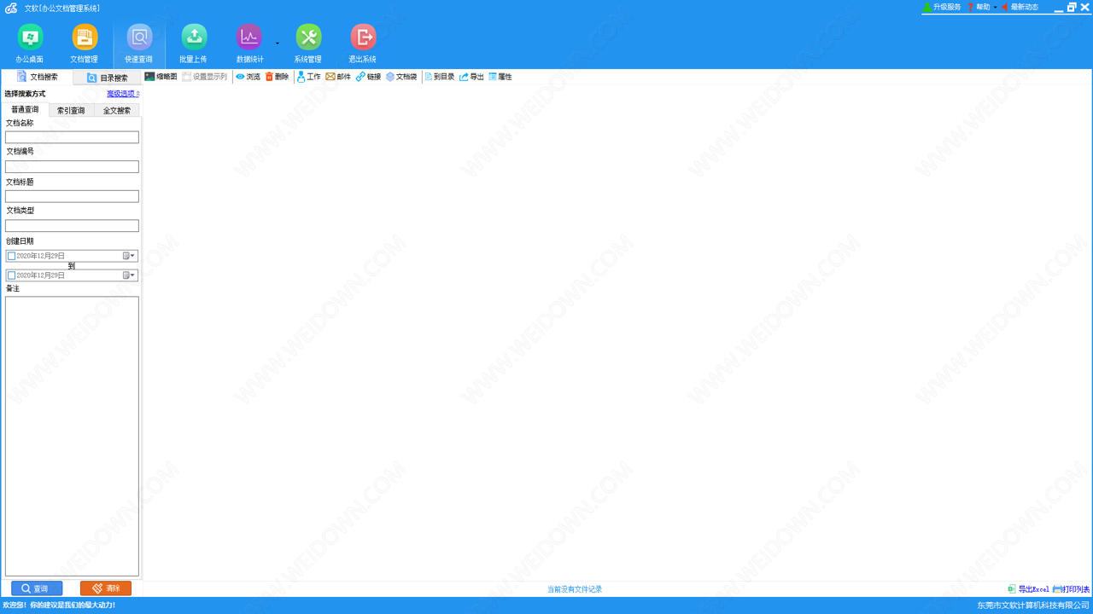Open the 批量上传 batch upload module

(194, 43)
